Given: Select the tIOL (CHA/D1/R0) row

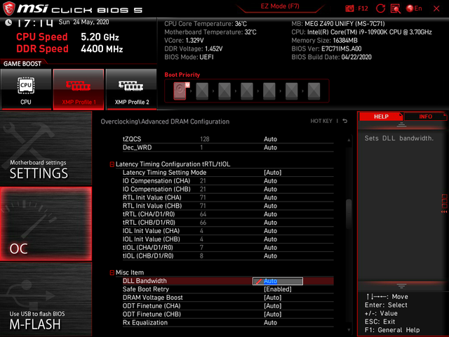Looking at the screenshot, I should (228, 247).
